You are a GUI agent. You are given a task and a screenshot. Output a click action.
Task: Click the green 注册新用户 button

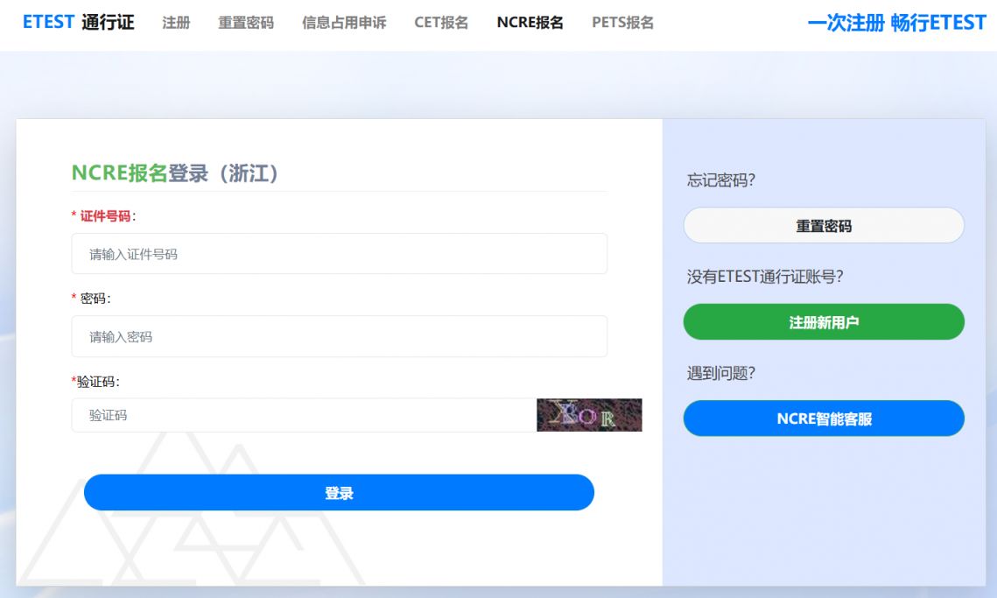[x=824, y=322]
